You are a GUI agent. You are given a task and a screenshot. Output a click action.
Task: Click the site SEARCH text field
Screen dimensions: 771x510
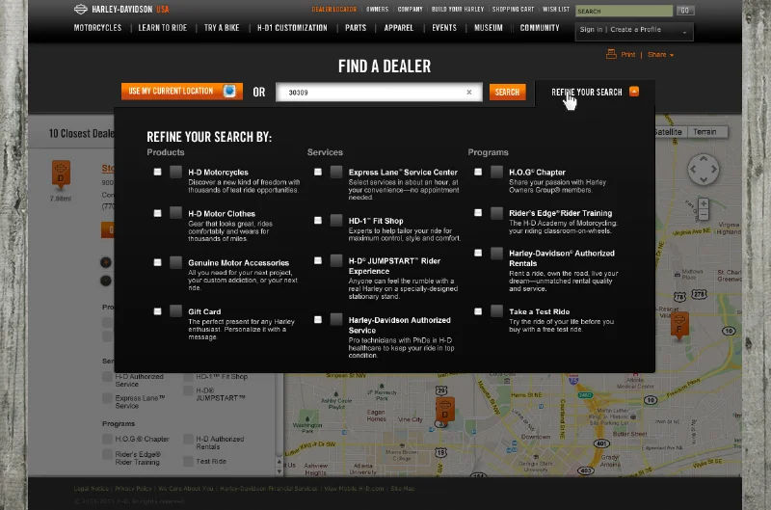tap(624, 11)
